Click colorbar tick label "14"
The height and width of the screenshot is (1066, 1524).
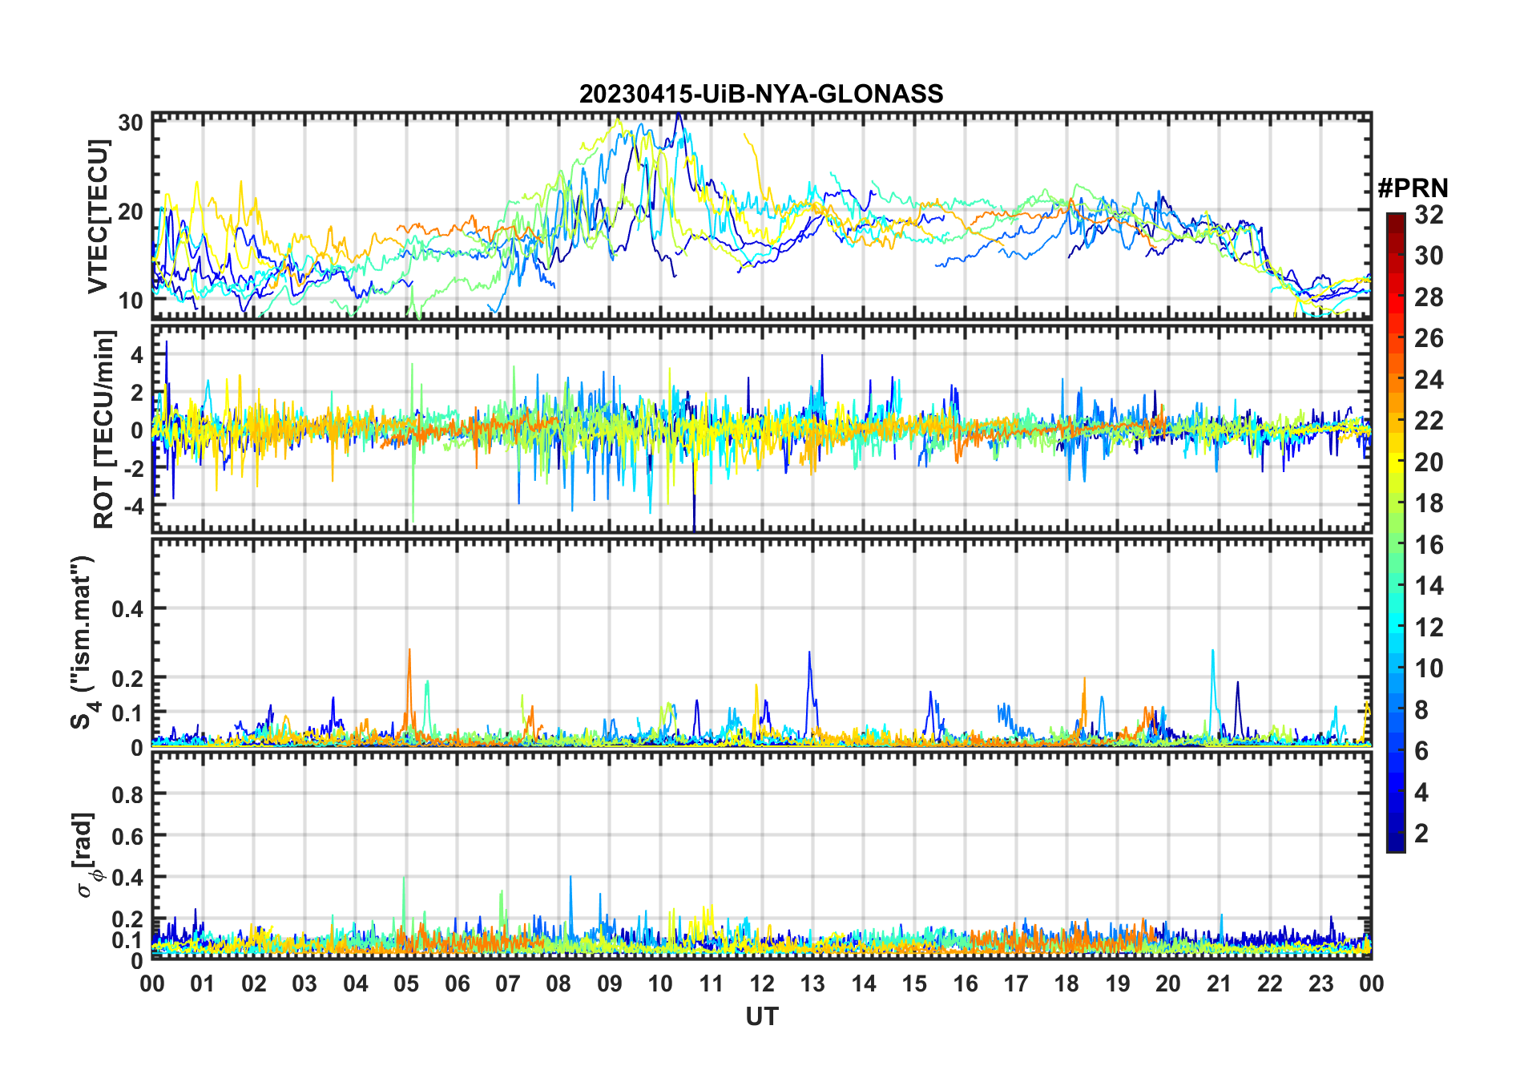[1429, 586]
